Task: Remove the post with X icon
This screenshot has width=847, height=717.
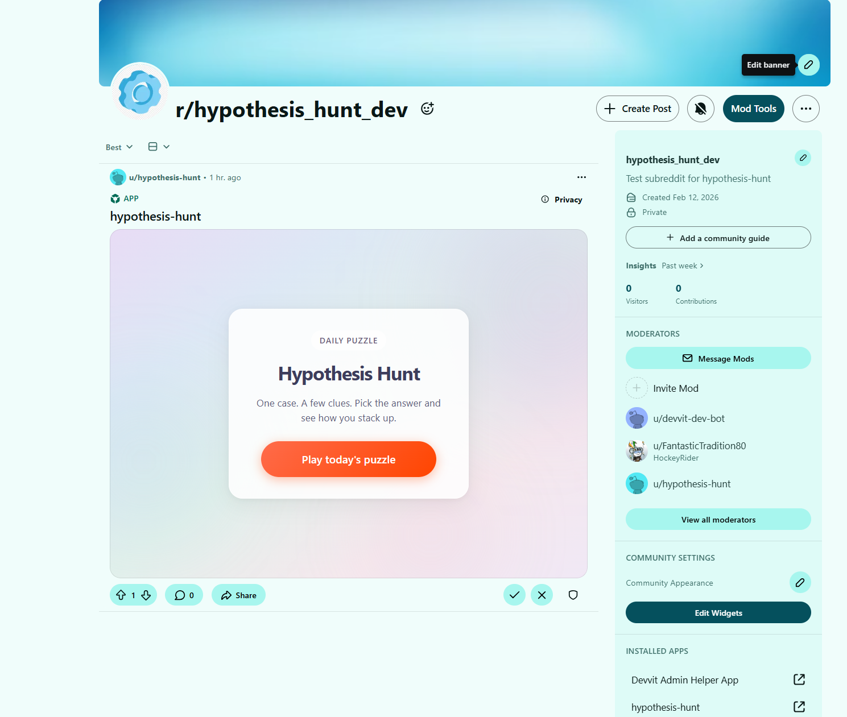Action: point(542,595)
